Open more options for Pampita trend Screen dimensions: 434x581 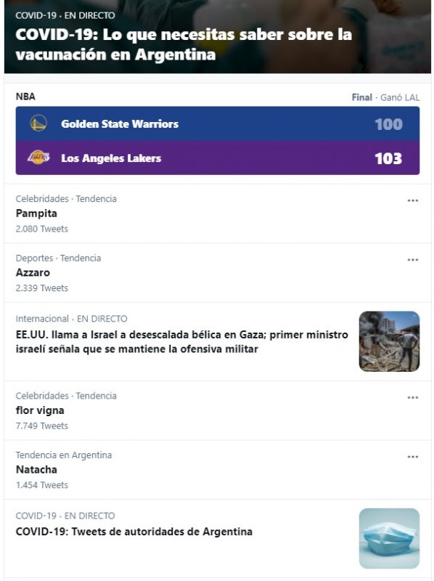[412, 200]
